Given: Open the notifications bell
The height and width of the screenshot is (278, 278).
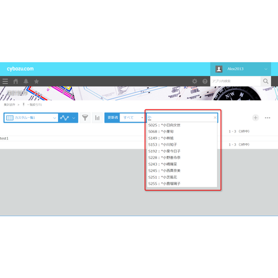Looking at the screenshot, I should (26, 82).
